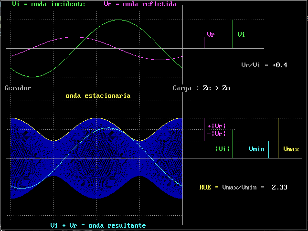Screen dimensions: 308x231
Task: Click the peak of the magenta reflected wave
Action: 73,37
